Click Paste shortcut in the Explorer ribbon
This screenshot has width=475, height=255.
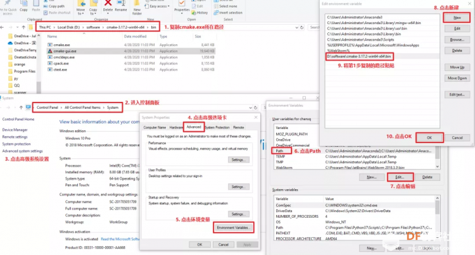tap(57, 13)
